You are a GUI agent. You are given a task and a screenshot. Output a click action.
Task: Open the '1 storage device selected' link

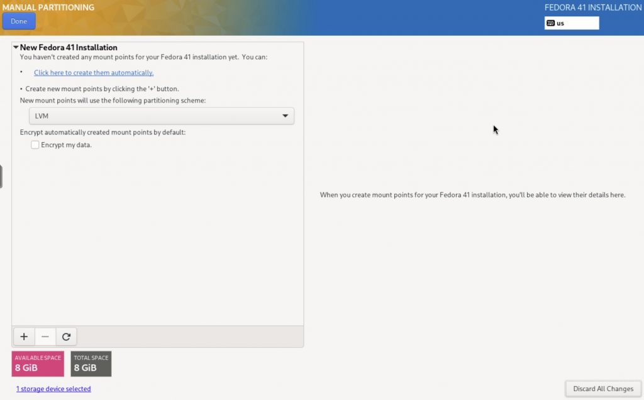click(53, 389)
